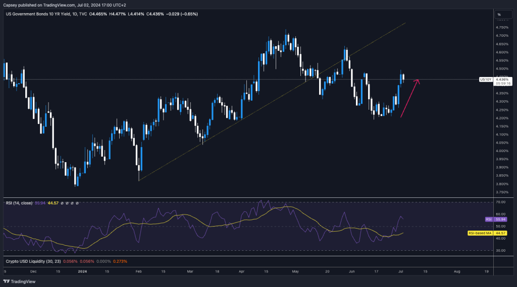
Task: Select the pink arrow drawing on chart
Action: coord(409,99)
